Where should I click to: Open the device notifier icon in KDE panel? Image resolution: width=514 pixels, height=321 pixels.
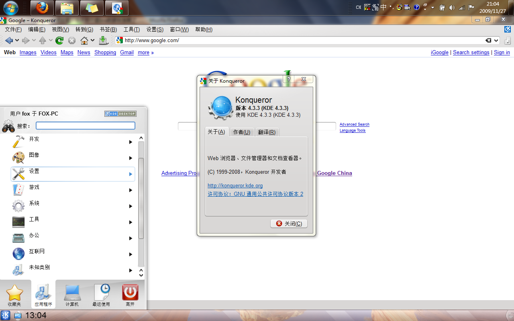[18, 315]
